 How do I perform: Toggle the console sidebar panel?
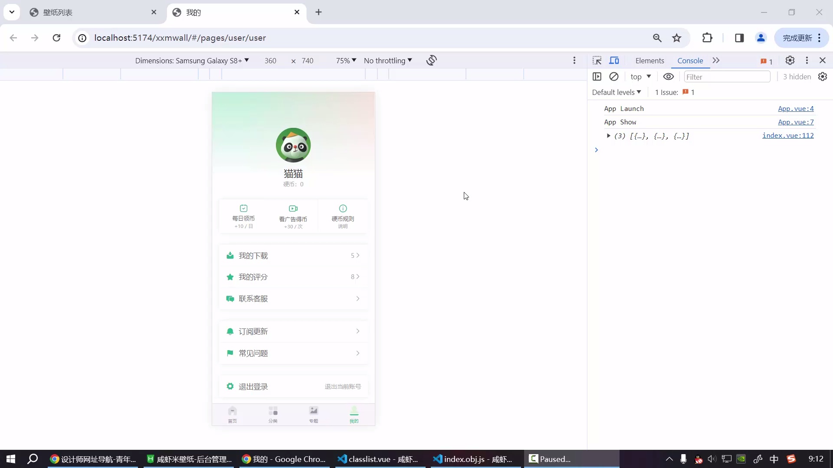pyautogui.click(x=597, y=77)
